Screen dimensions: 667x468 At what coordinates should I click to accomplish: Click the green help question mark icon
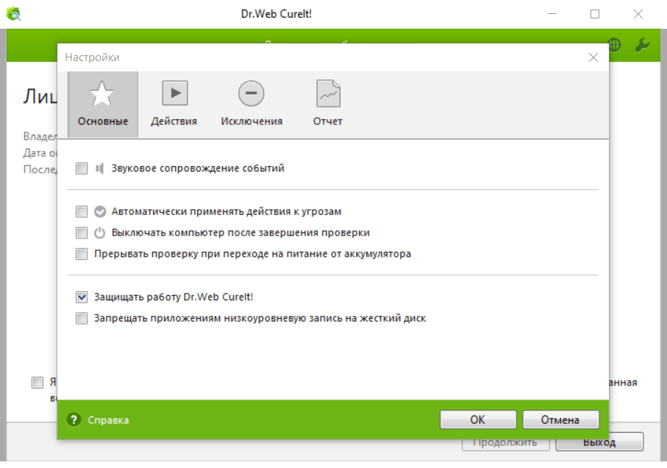(74, 419)
